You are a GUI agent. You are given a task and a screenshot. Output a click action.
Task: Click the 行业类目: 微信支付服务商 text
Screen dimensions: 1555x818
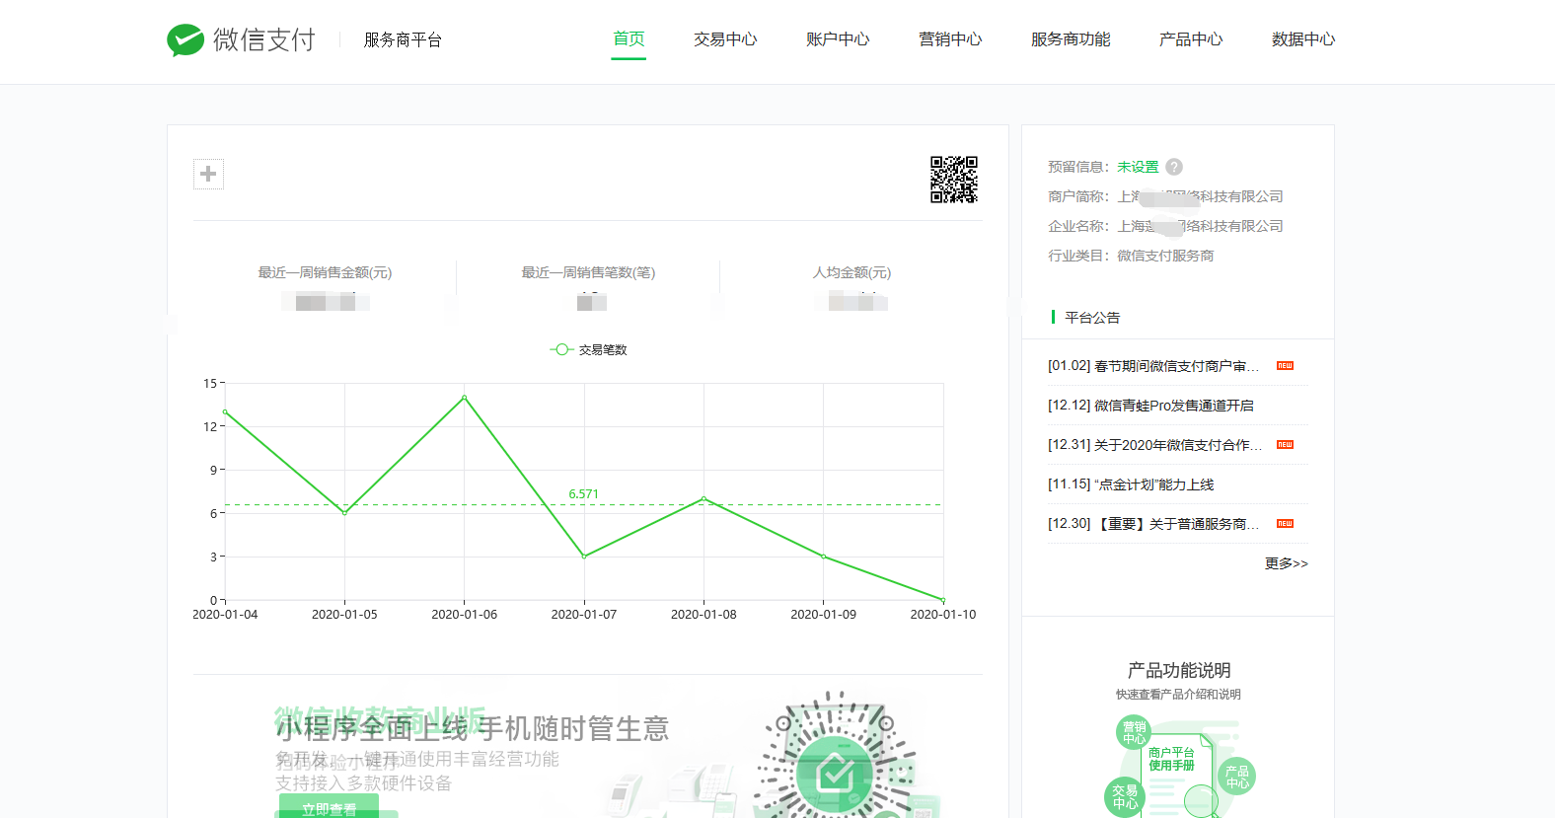pyautogui.click(x=1131, y=256)
